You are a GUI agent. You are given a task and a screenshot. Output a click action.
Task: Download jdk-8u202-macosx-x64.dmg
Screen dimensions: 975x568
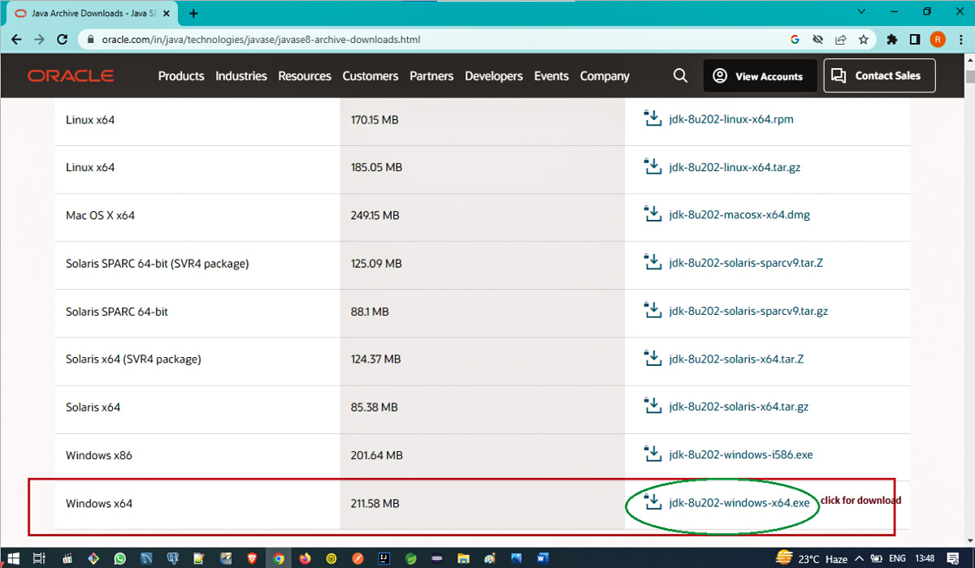click(x=739, y=215)
